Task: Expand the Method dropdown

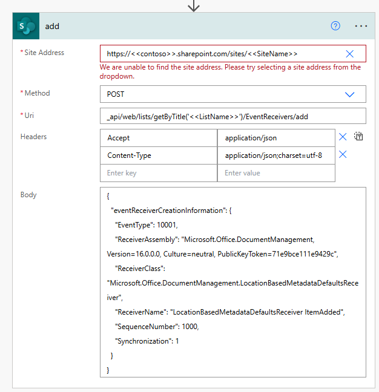Action: tap(349, 94)
